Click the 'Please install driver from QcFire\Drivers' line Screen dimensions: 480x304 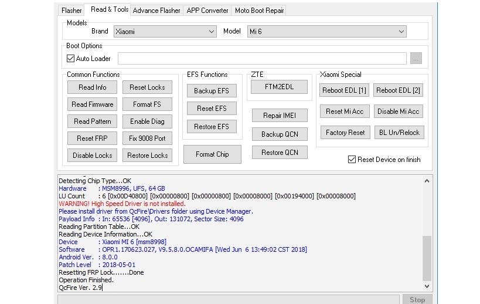coord(156,211)
